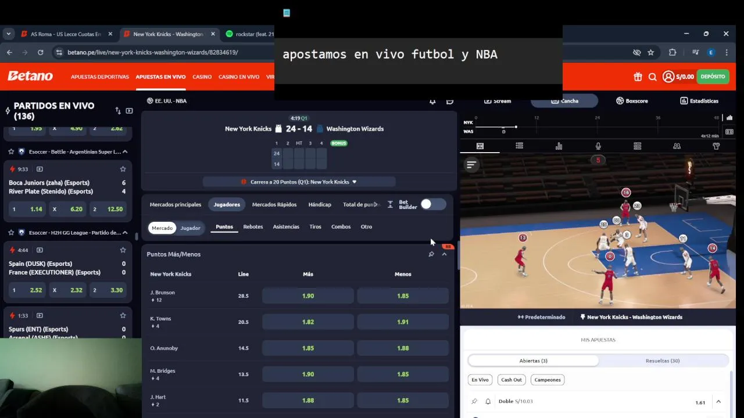Click the Chrome address bar URL
Image resolution: width=744 pixels, height=418 pixels.
point(153,52)
